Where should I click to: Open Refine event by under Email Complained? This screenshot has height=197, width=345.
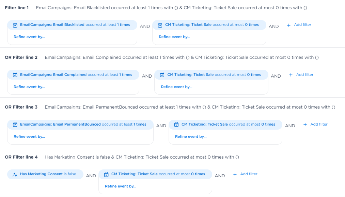click(29, 87)
